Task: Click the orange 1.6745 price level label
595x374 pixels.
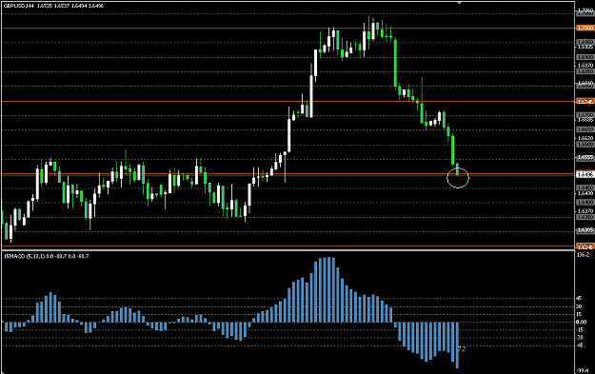Action: (585, 101)
